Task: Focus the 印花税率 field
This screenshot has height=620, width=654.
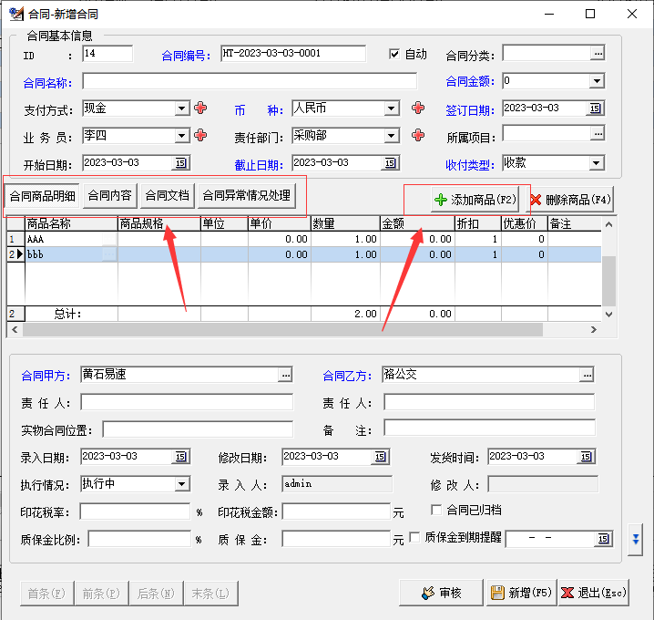Action: [x=135, y=511]
